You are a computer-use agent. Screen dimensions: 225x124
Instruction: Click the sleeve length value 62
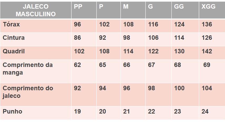[77, 65]
